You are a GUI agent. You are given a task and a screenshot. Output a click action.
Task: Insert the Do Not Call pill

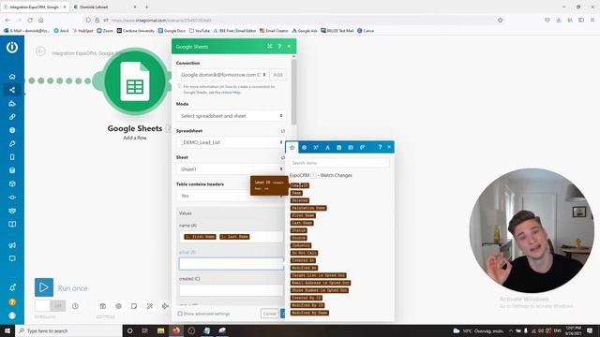[304, 253]
